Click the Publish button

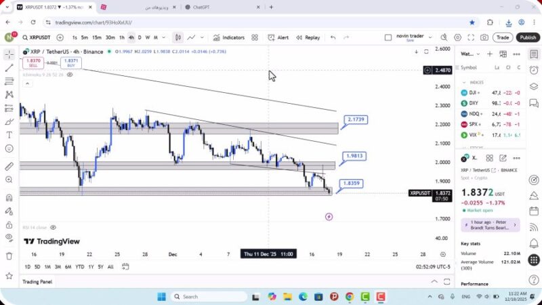coord(527,37)
